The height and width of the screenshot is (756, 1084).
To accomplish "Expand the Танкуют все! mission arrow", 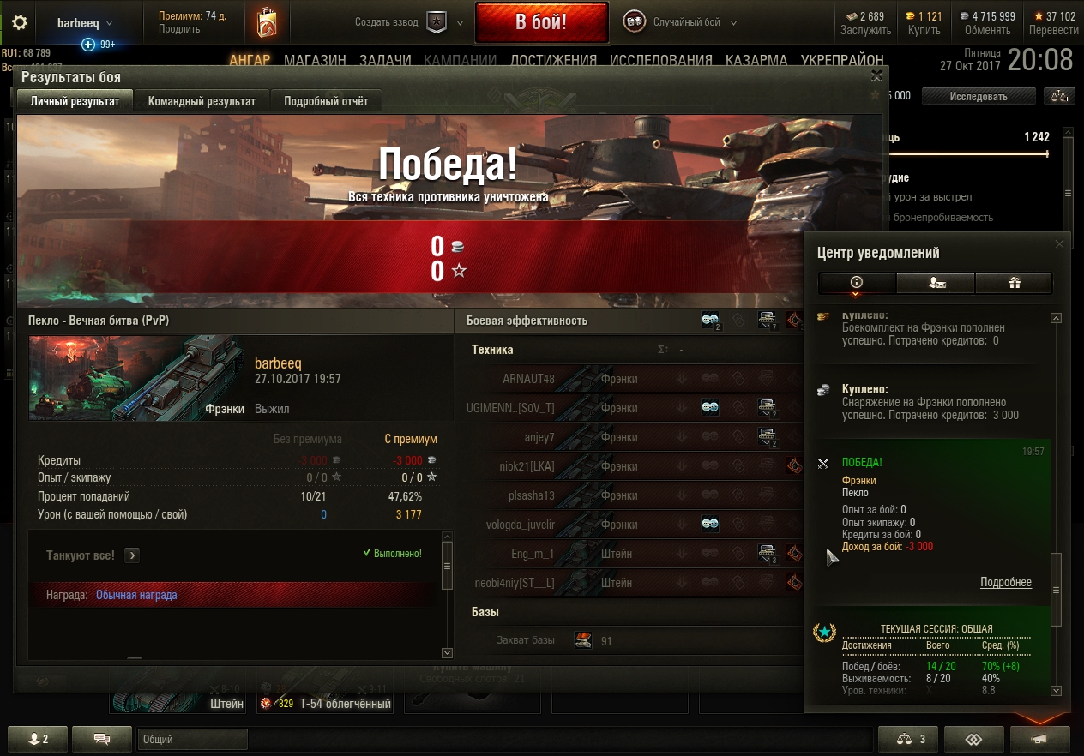I will click(132, 555).
